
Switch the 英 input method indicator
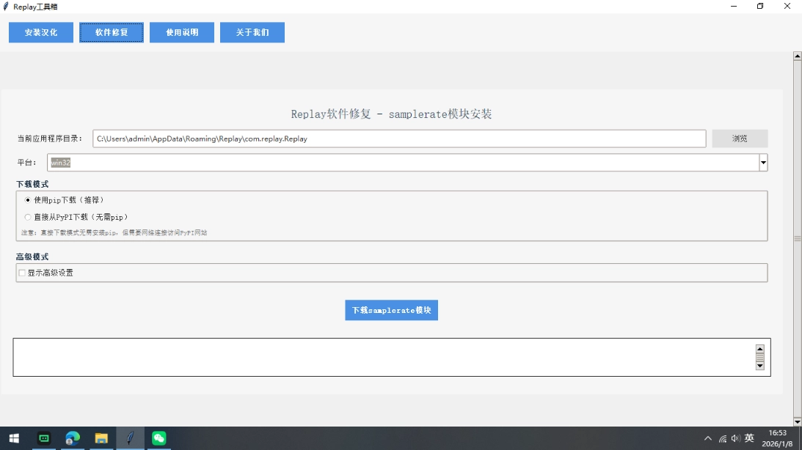coord(749,438)
